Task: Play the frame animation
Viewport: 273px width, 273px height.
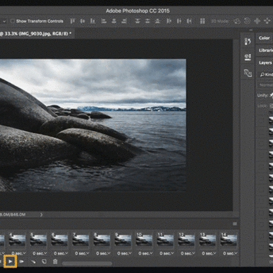Action: click(x=10, y=261)
